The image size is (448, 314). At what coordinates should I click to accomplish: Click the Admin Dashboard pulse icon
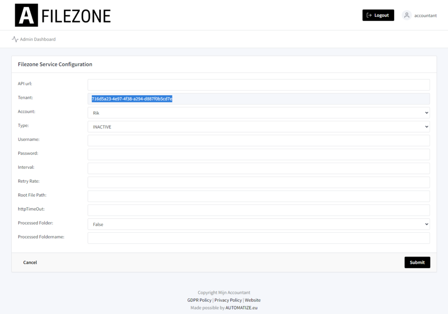[15, 39]
